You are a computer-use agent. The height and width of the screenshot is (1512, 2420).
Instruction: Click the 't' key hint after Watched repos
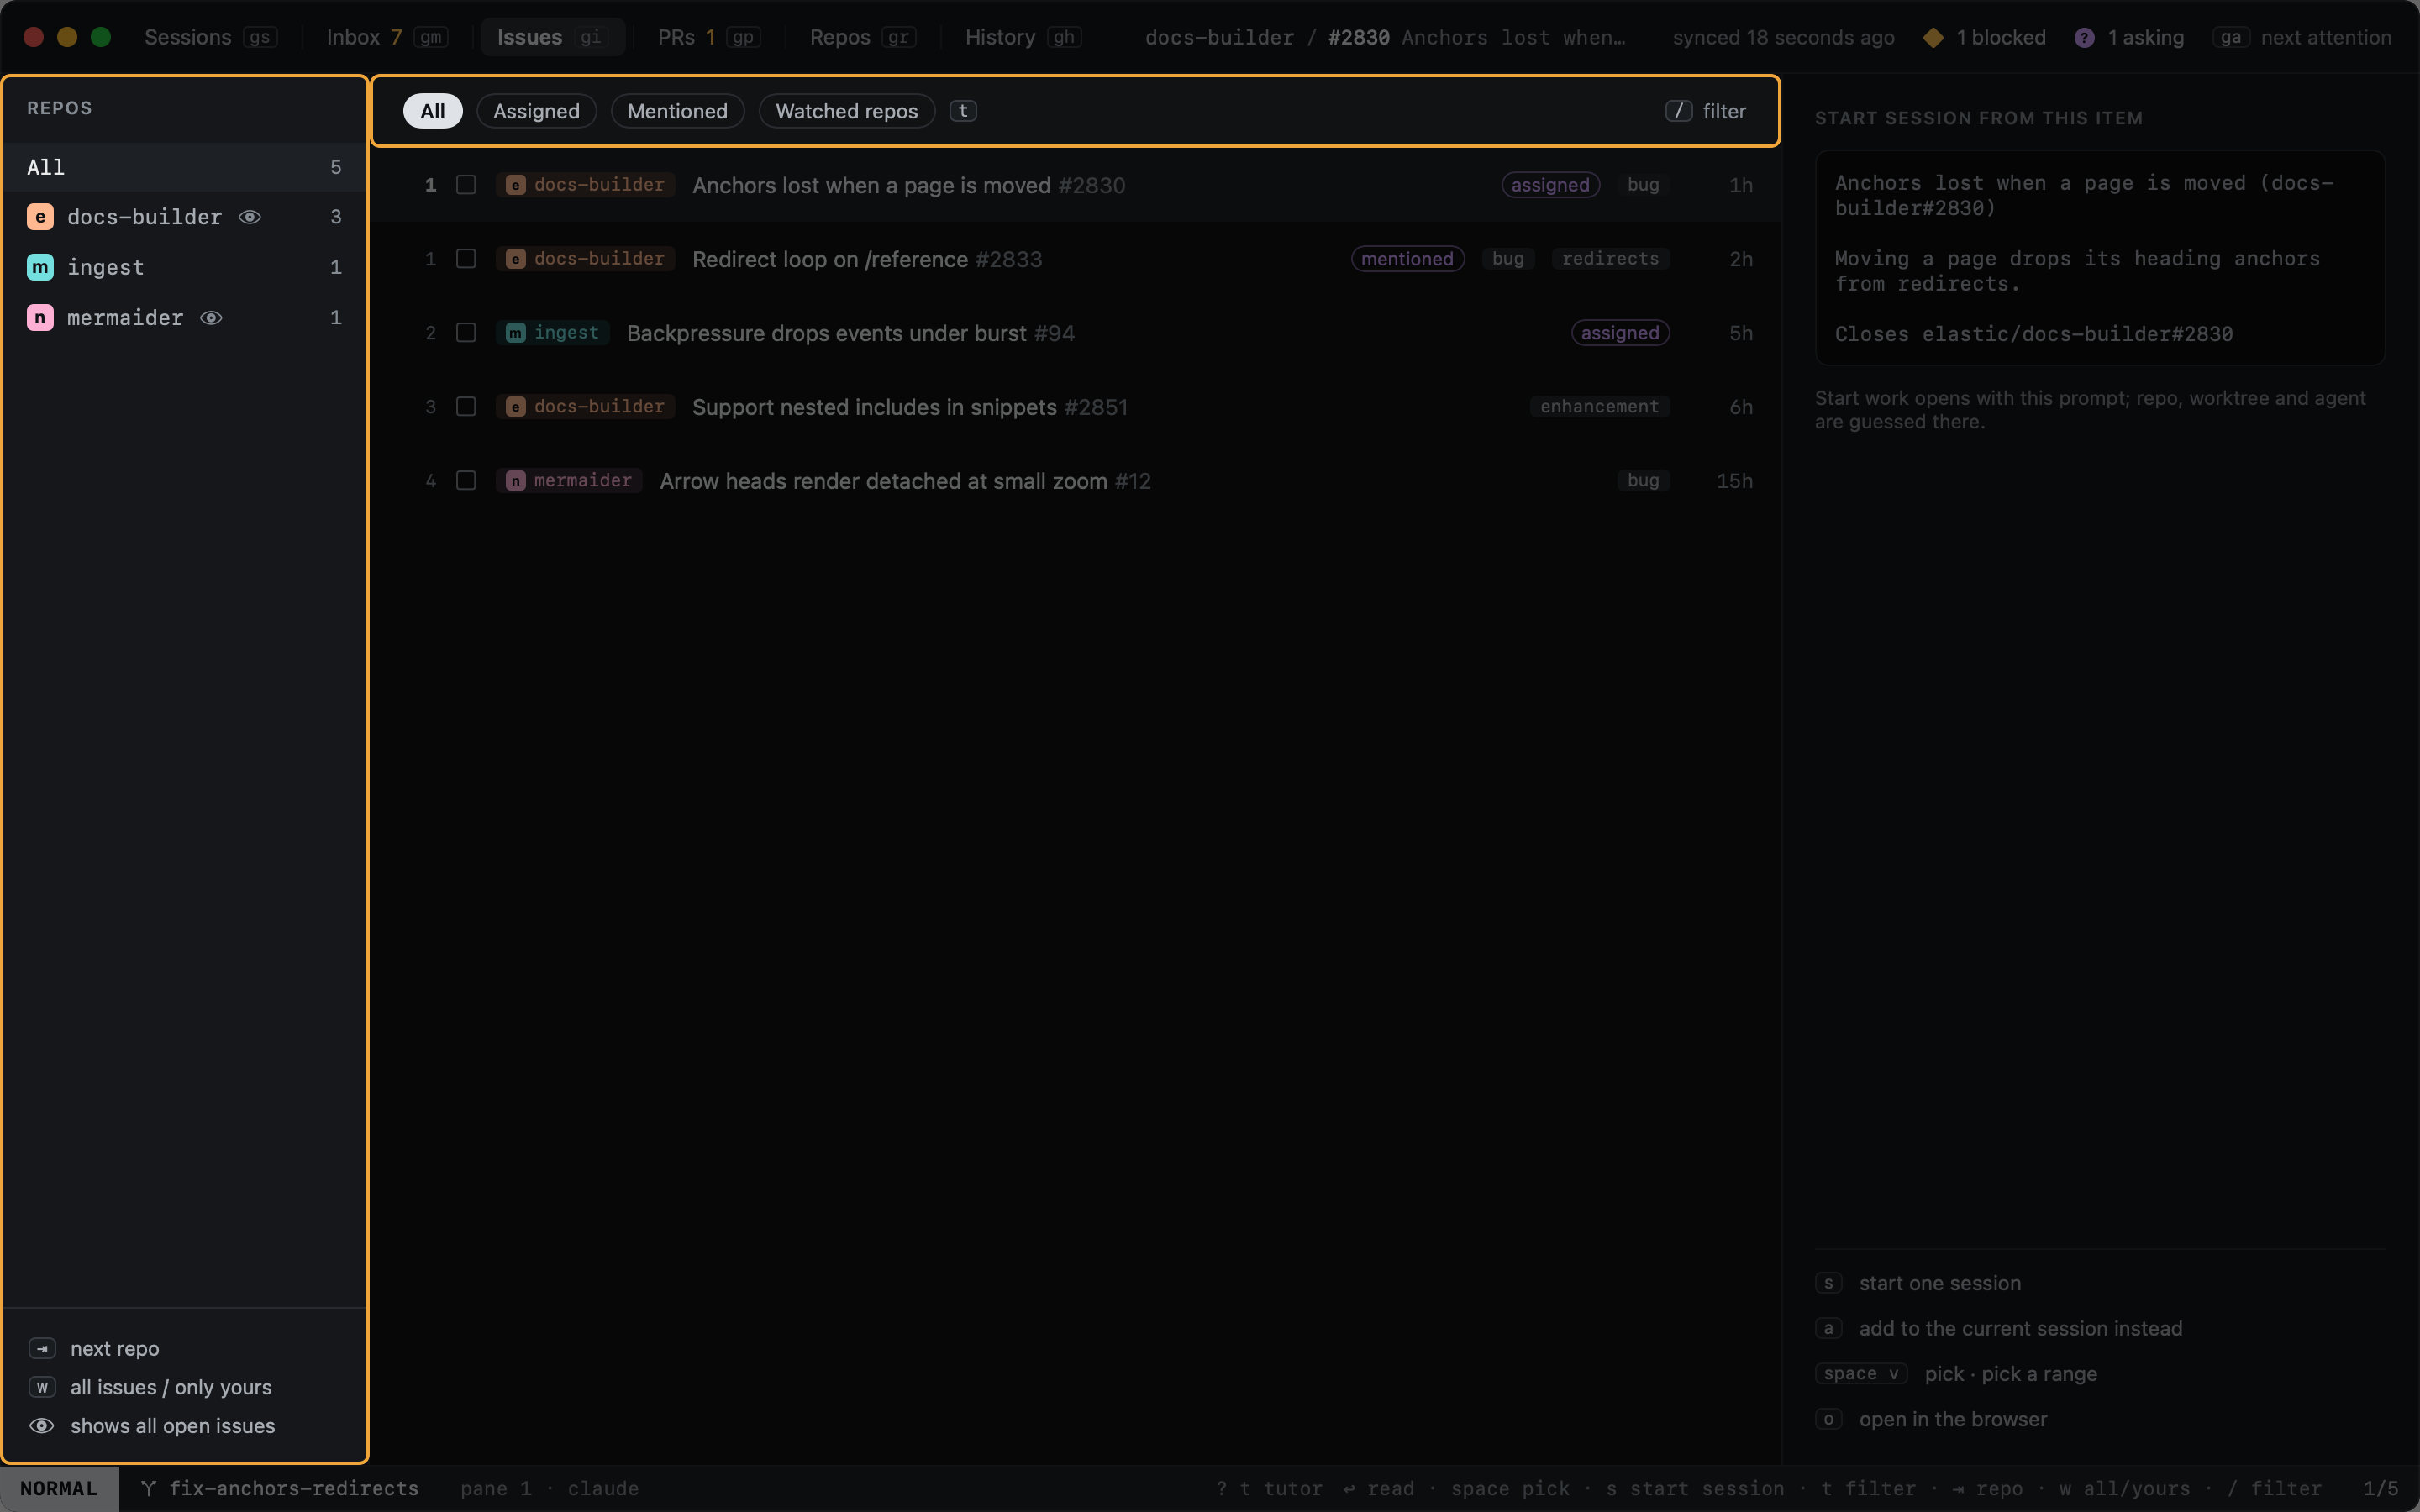point(963,111)
